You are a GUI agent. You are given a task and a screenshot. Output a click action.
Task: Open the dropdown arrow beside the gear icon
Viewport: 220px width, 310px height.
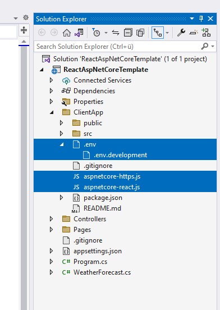pyautogui.click(x=16, y=19)
